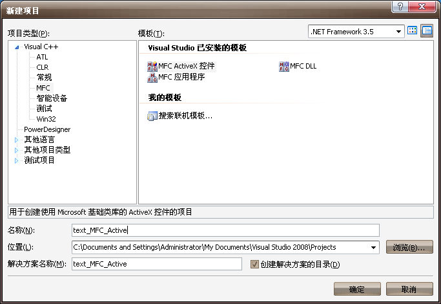Select 智能设备 project type

(x=52, y=98)
